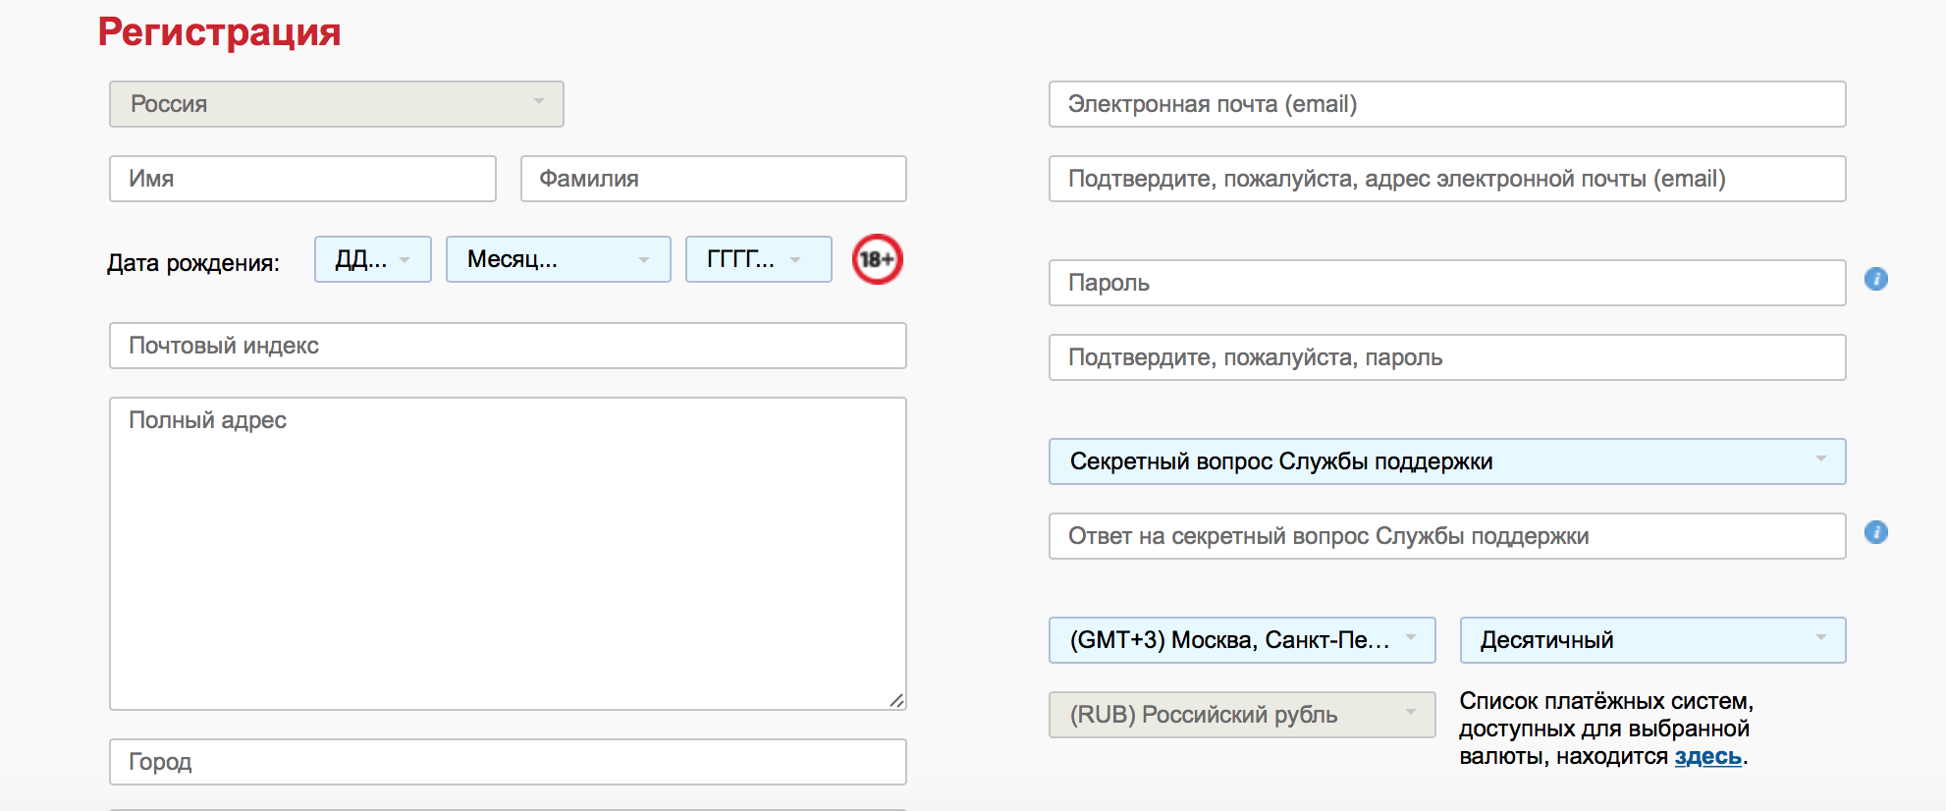This screenshot has width=1946, height=811.
Task: Open the Десятичный odds format dropdown
Action: (1652, 640)
